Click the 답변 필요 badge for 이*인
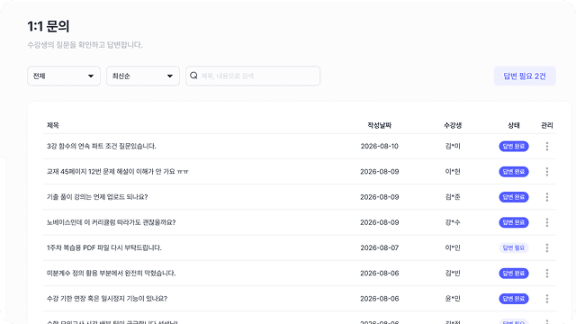Viewport: 576px width, 324px height. [x=514, y=247]
